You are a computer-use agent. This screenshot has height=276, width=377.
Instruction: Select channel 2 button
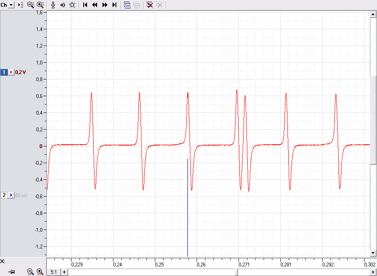point(4,195)
